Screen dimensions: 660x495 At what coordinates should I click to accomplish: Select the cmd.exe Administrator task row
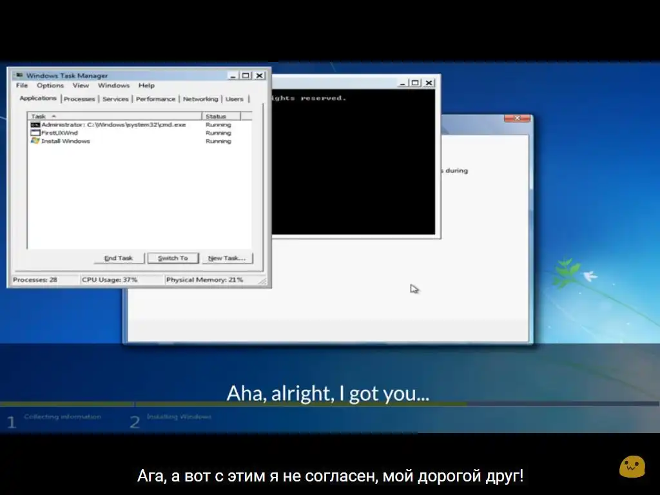(x=140, y=124)
